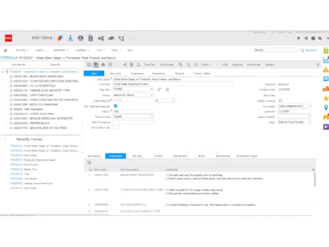Click the highlighted copy icon in formula toolbar
Viewport: 329px width, 247px height.
click(x=96, y=65)
